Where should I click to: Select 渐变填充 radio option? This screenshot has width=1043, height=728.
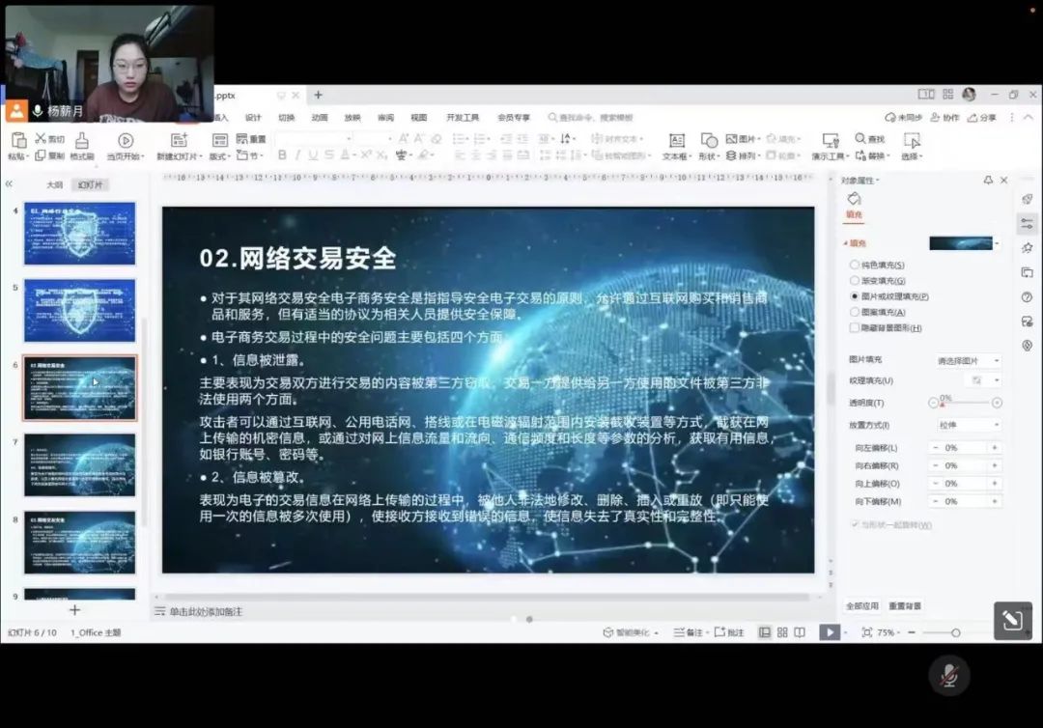click(x=854, y=280)
